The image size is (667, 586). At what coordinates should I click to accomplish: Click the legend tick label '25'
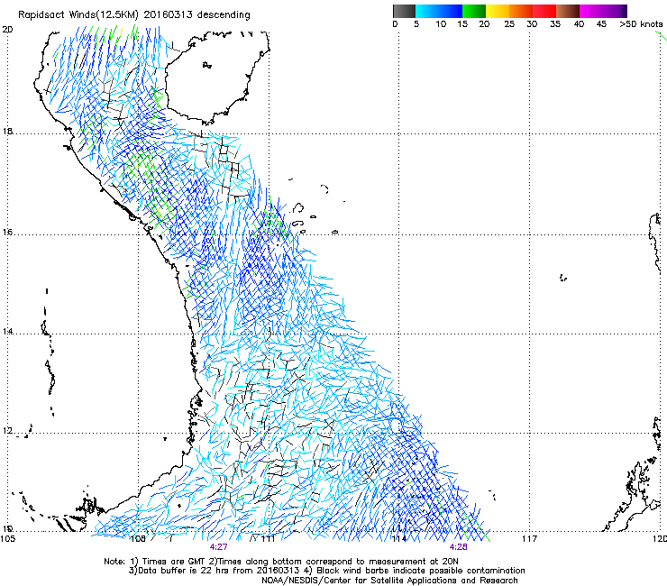509,24
